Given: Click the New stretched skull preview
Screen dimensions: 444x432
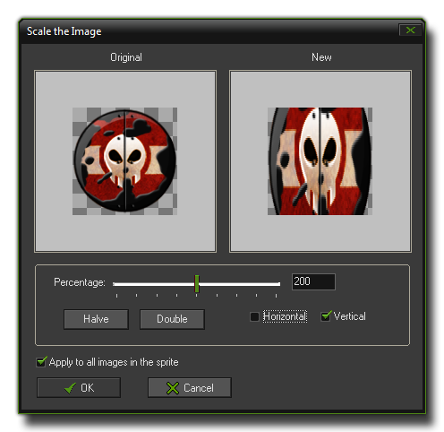Looking at the screenshot, I should [x=320, y=161].
